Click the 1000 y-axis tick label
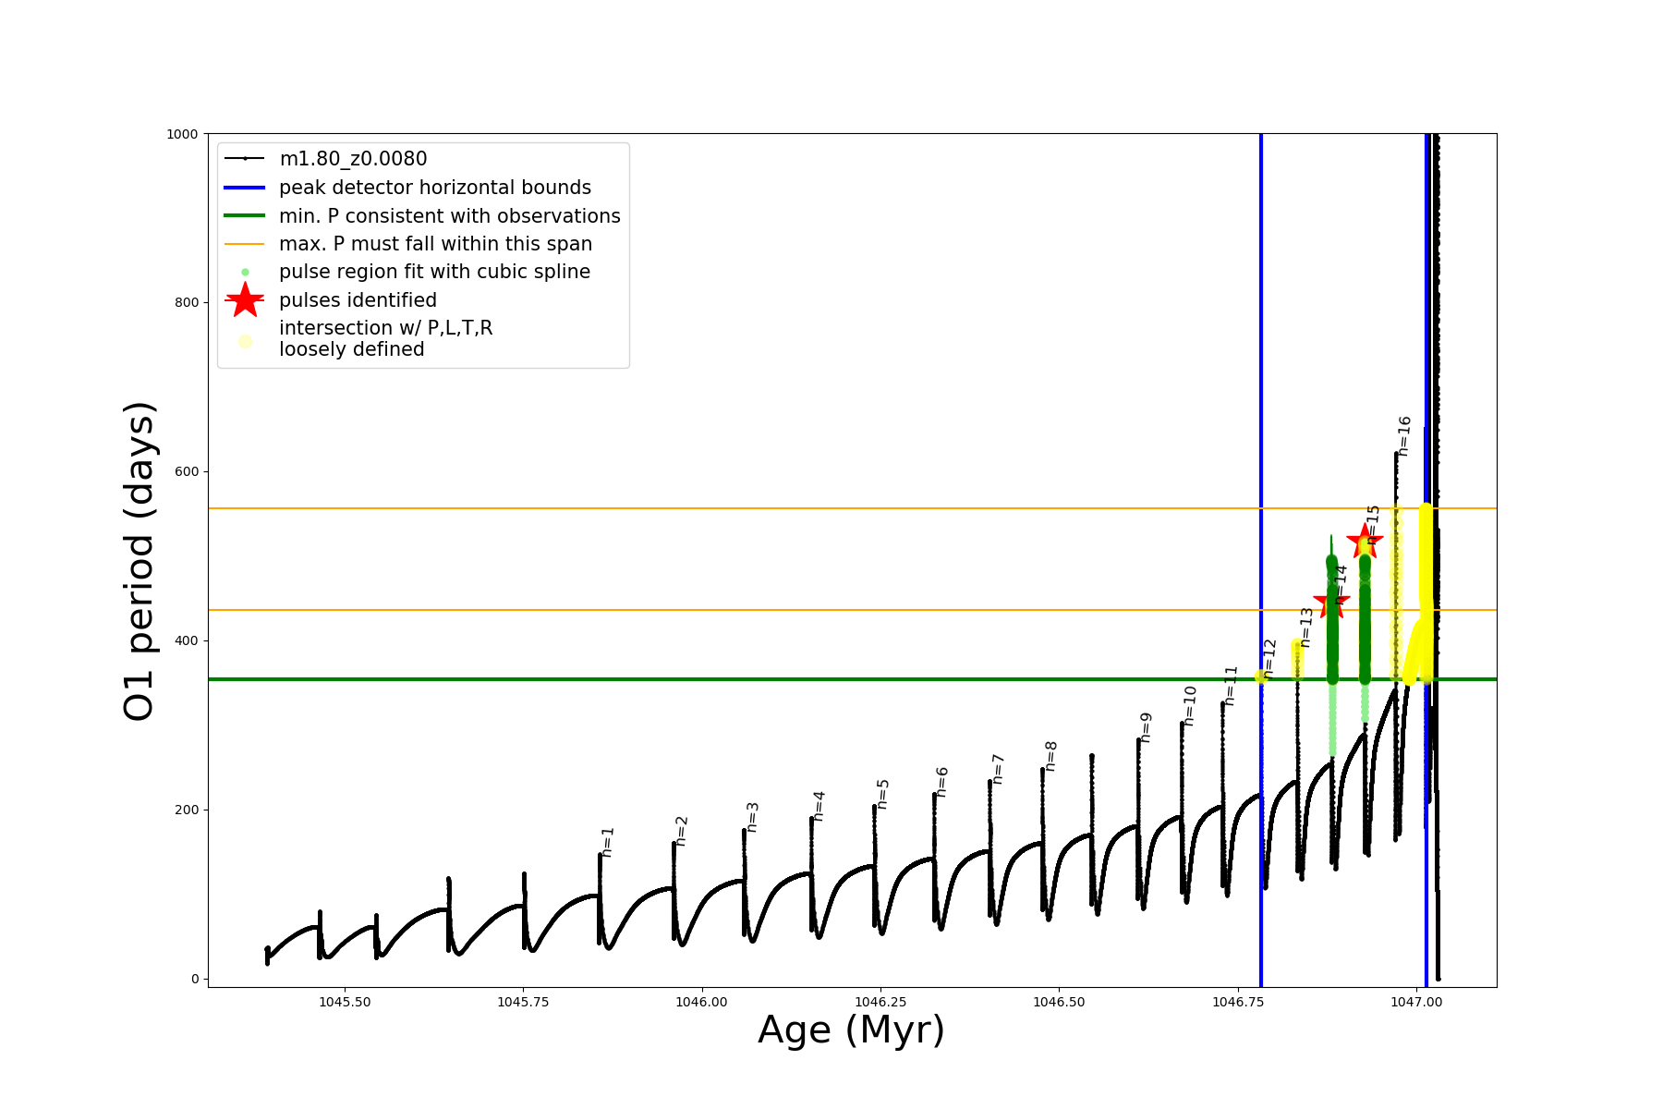This screenshot has width=1663, height=1109. (x=182, y=134)
